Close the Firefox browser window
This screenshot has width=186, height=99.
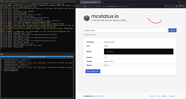click(x=184, y=2)
